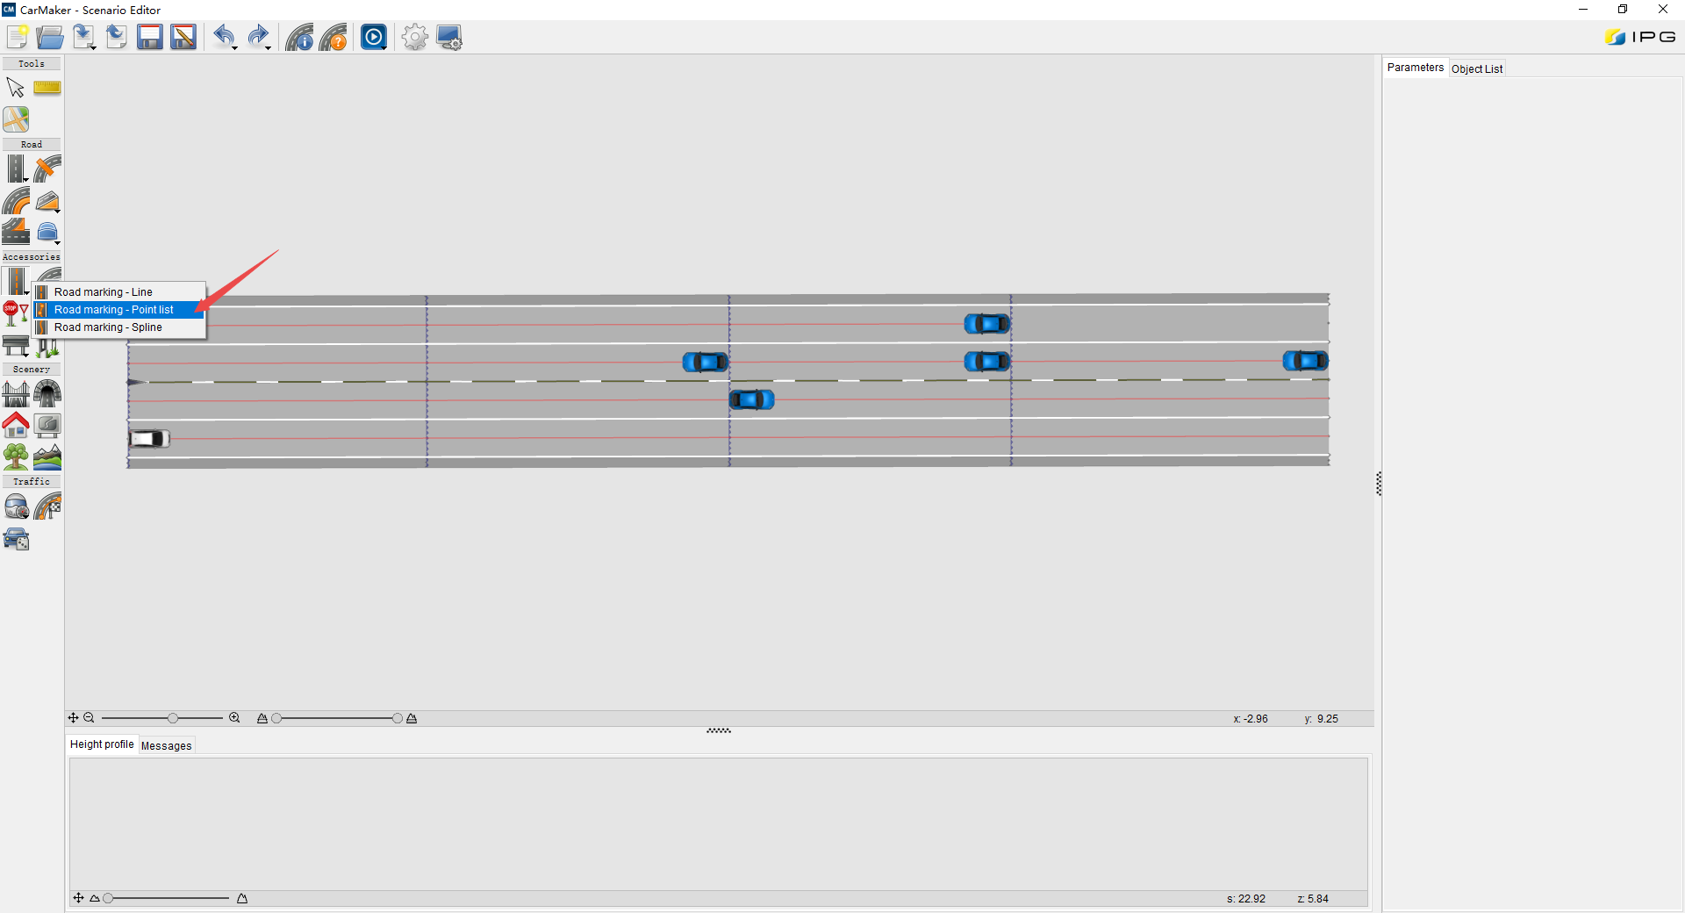The width and height of the screenshot is (1685, 913).
Task: Click Save As floppy-with-pencil icon
Action: pyautogui.click(x=183, y=38)
